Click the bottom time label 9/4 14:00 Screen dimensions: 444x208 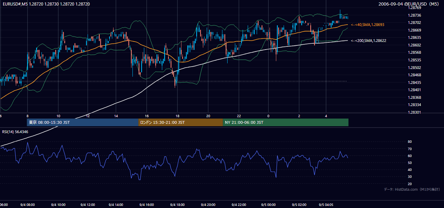click(116, 205)
